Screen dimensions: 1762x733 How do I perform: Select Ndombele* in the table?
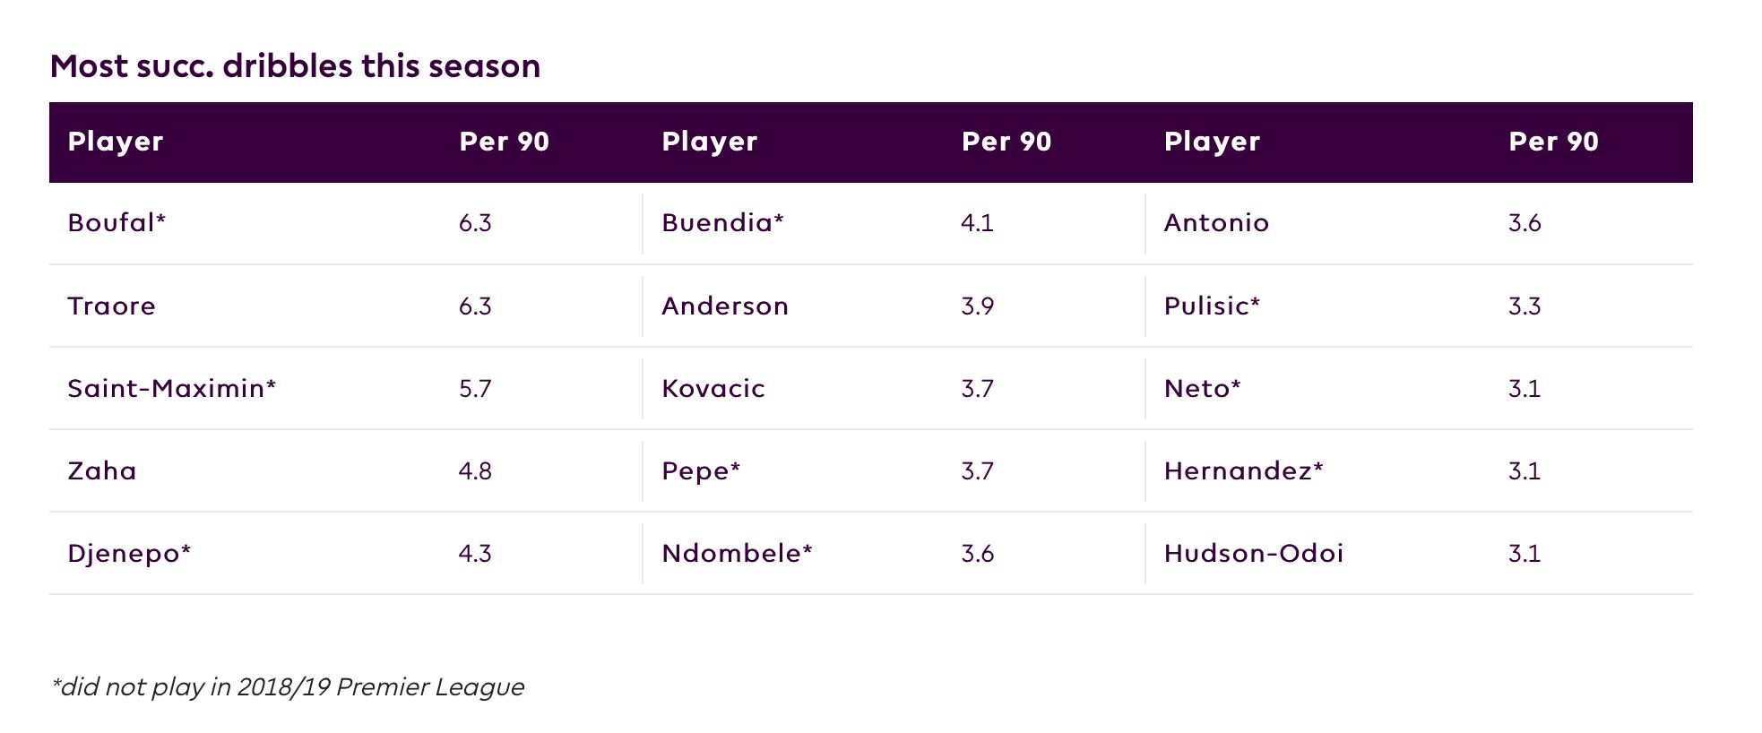[737, 554]
